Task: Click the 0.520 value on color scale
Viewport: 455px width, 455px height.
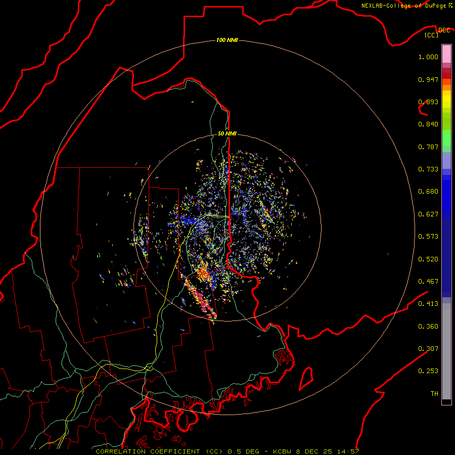Action: 428,259
